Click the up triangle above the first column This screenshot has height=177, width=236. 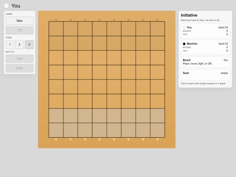pos(56,19)
